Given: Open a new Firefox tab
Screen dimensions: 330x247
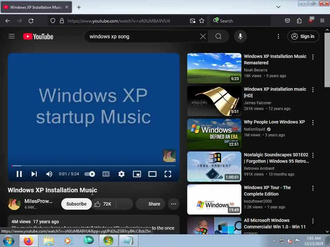Looking at the screenshot, I should point(79,7).
